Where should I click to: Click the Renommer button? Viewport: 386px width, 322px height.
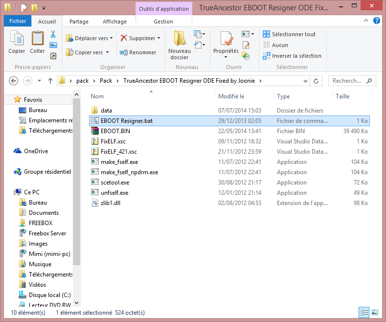coord(138,52)
